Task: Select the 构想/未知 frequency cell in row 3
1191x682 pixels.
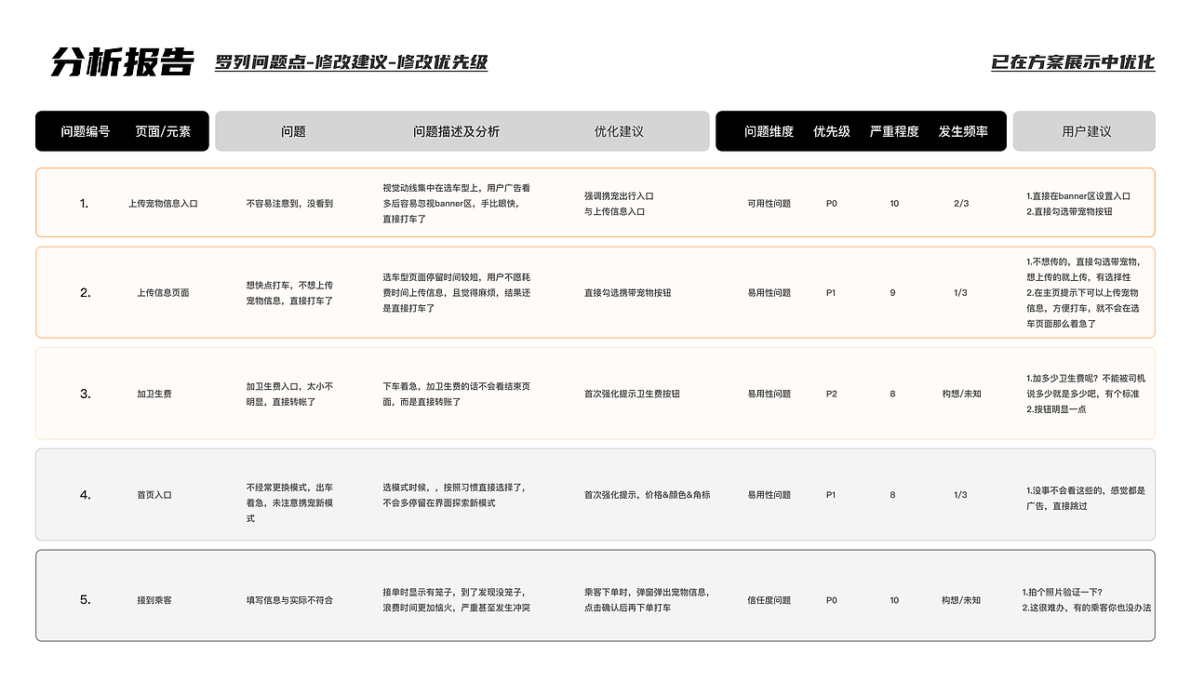Action: (961, 394)
